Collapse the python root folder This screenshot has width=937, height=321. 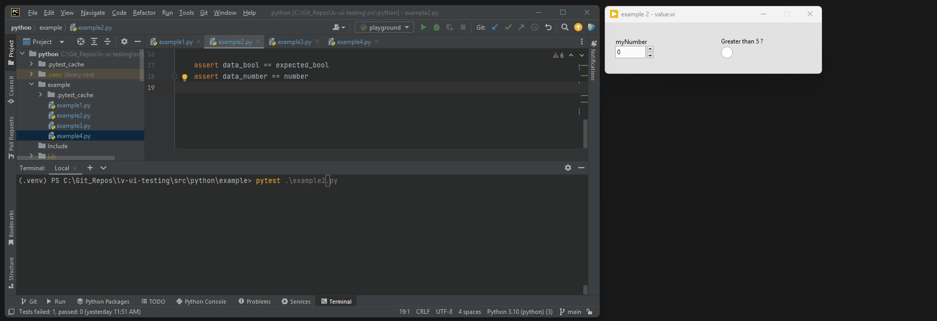[22, 54]
